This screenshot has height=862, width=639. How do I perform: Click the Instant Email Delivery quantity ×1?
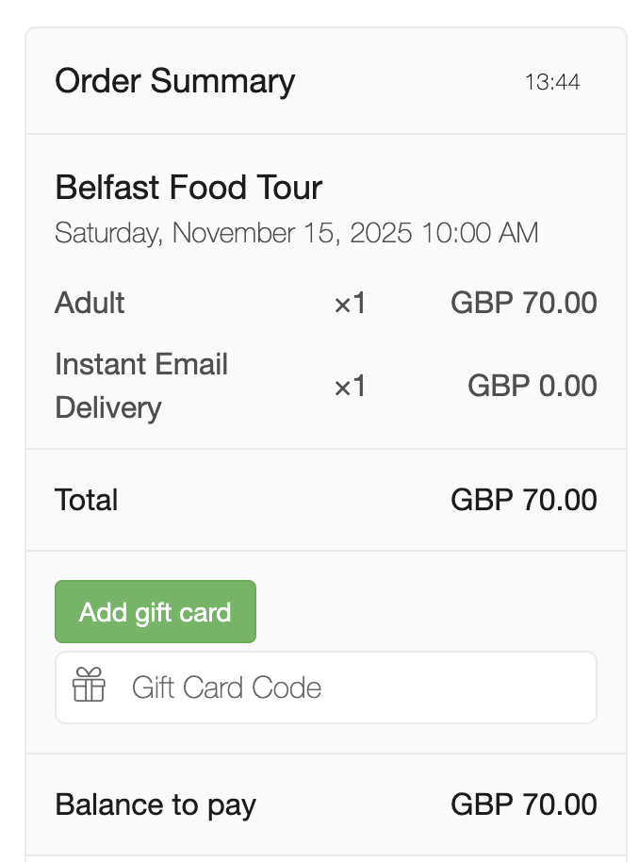(350, 387)
